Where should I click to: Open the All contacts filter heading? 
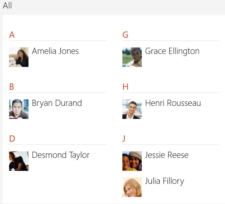(x=7, y=6)
